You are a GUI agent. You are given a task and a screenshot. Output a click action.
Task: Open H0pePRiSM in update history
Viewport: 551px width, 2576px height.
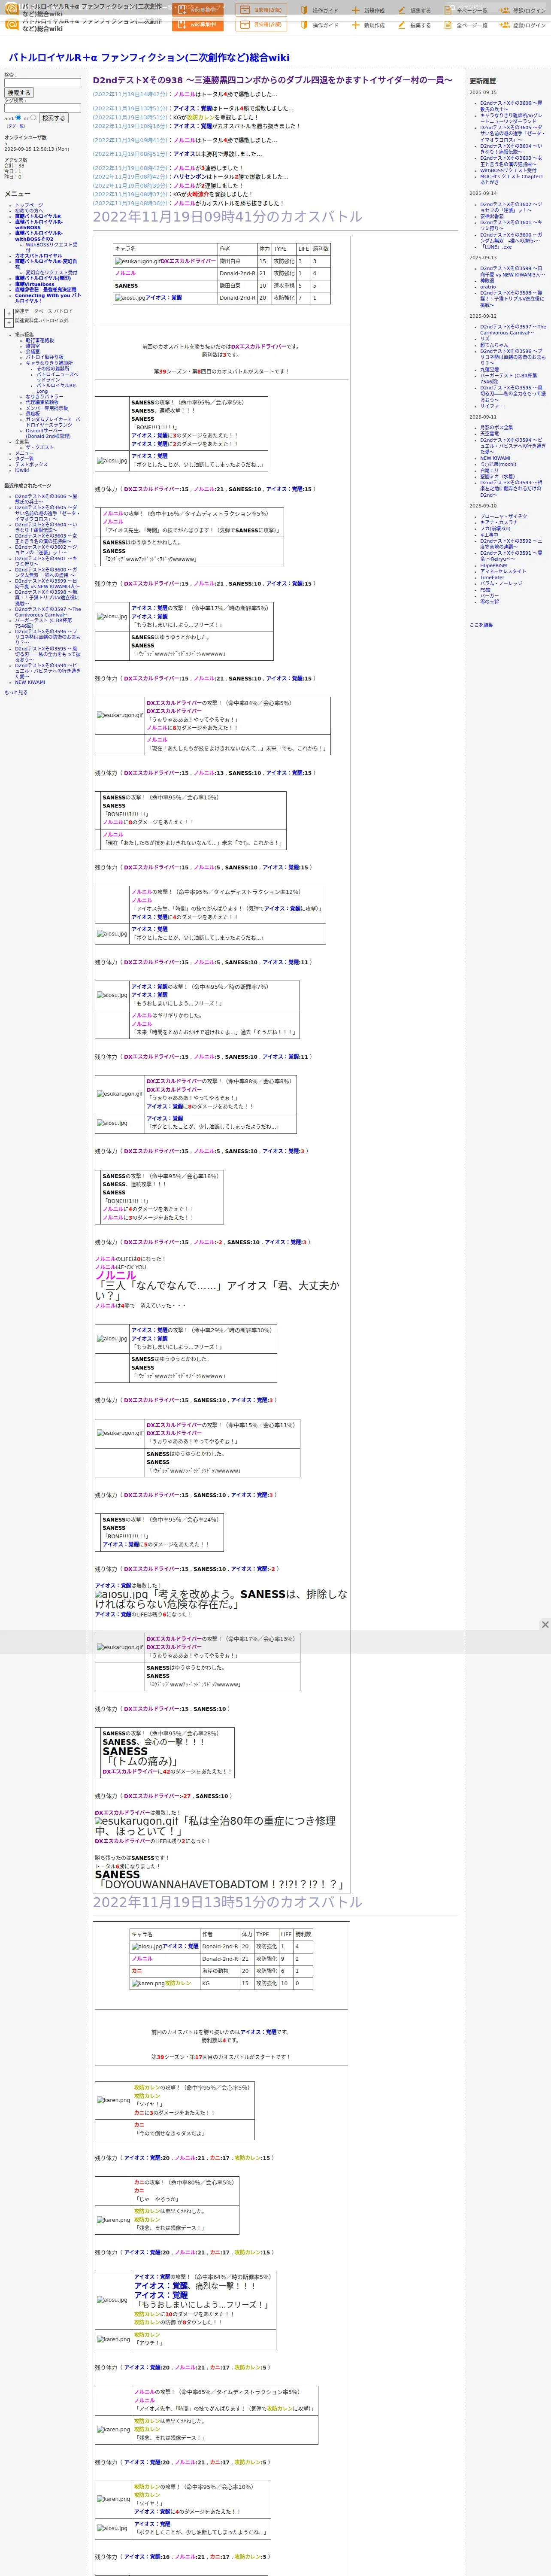coord(494,565)
